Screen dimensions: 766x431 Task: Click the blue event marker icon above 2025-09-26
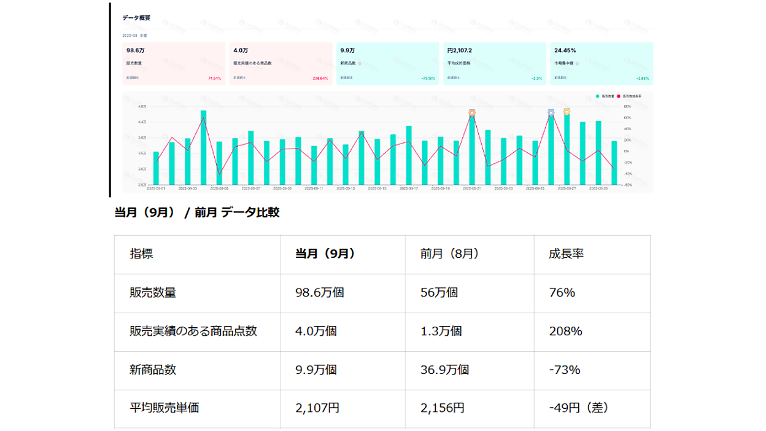point(551,112)
